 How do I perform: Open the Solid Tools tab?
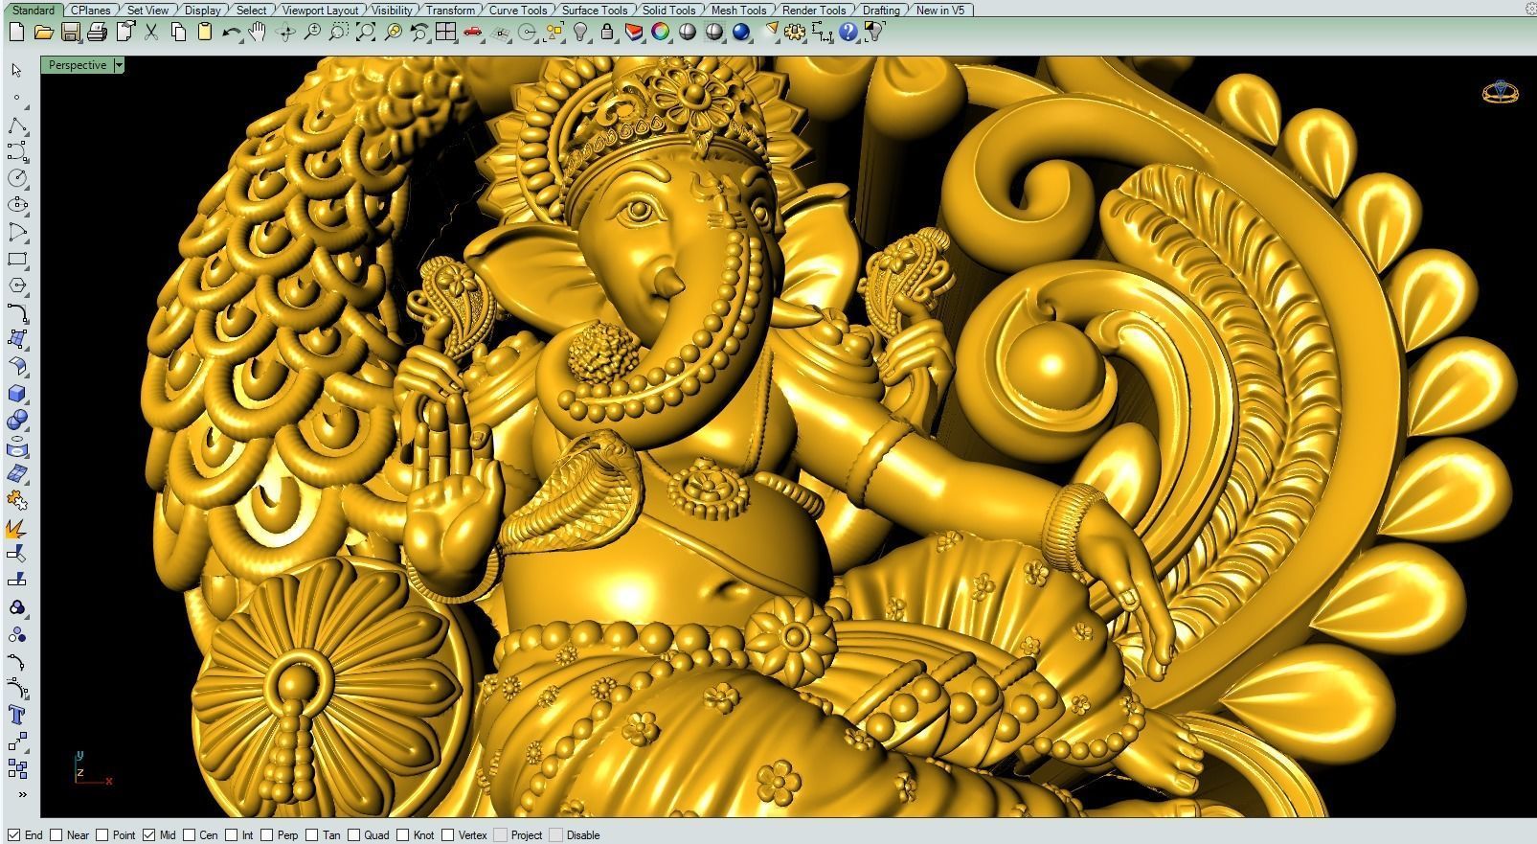668,10
